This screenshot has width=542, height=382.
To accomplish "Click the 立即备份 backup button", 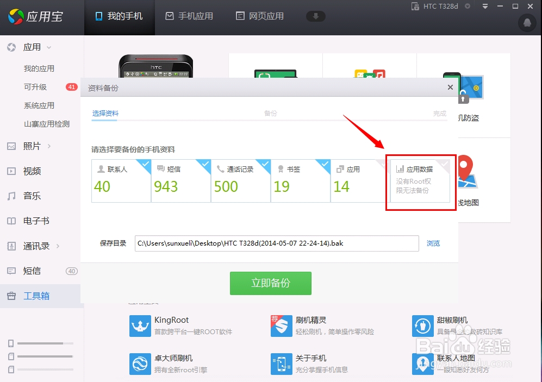I will pos(270,283).
